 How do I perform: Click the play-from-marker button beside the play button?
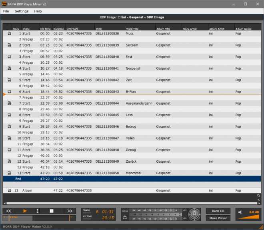point(38,211)
